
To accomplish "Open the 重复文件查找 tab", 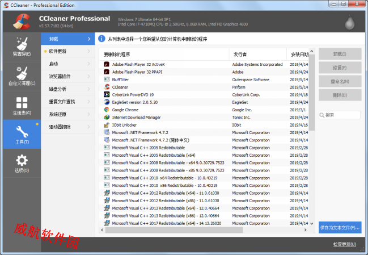I will [x=68, y=102].
